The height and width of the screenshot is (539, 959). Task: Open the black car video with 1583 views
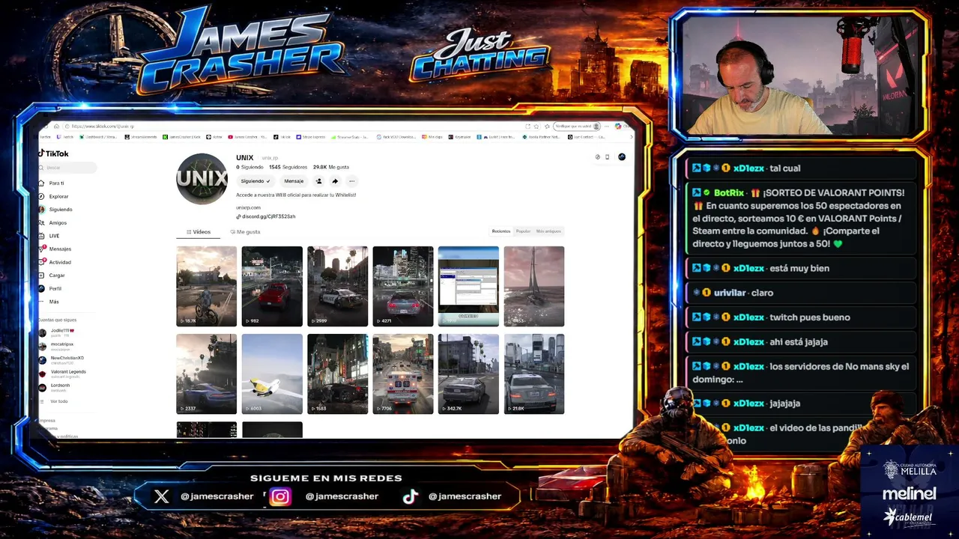[x=337, y=374]
